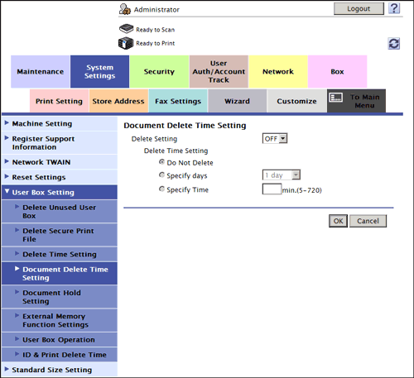The image size is (414, 378).
Task: Select the Specify days radio button
Action: point(161,175)
